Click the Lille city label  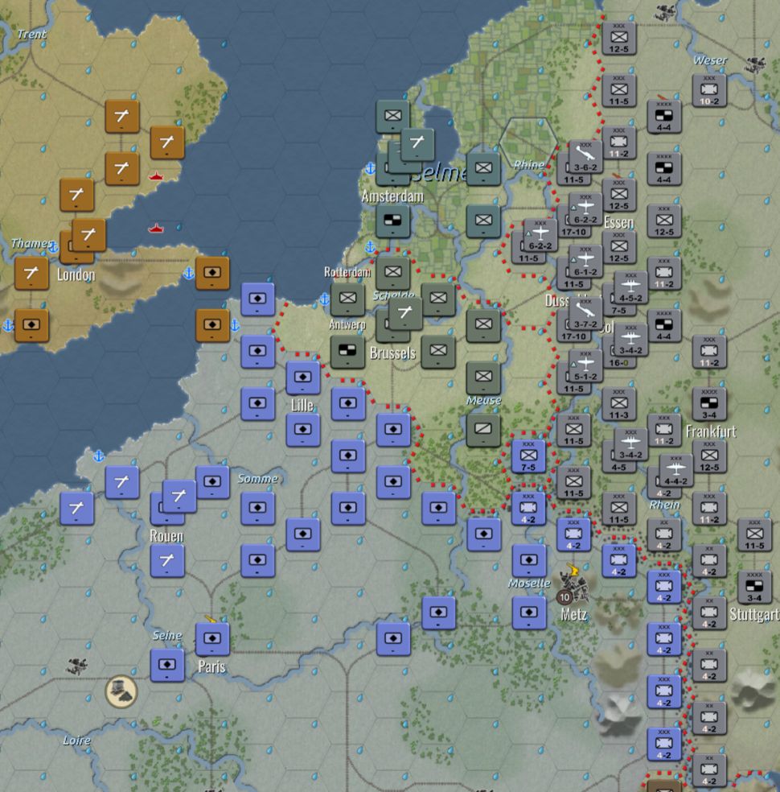pyautogui.click(x=302, y=405)
